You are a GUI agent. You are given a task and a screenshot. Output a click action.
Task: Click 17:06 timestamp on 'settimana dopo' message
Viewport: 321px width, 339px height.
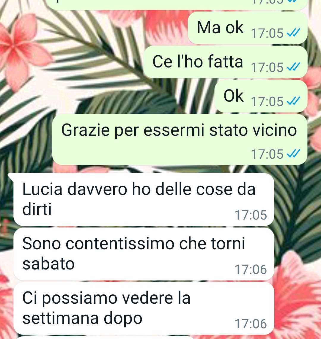tap(251, 324)
